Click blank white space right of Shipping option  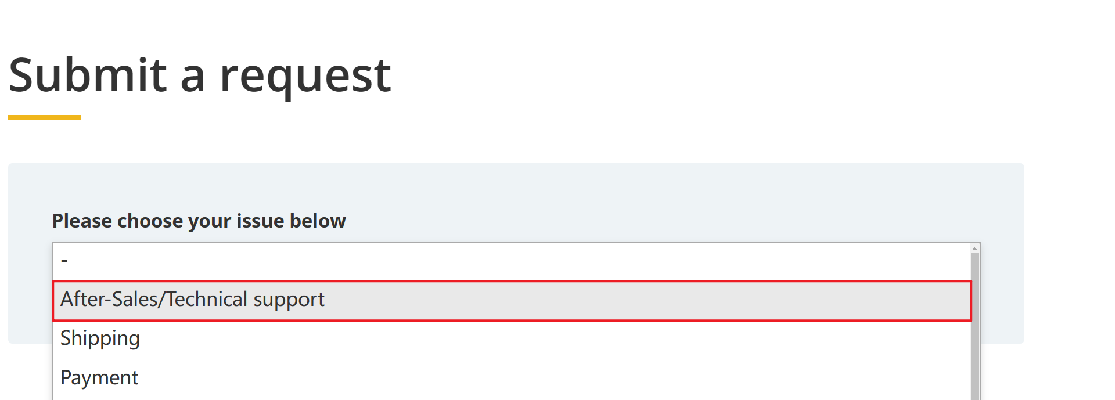click(x=523, y=338)
